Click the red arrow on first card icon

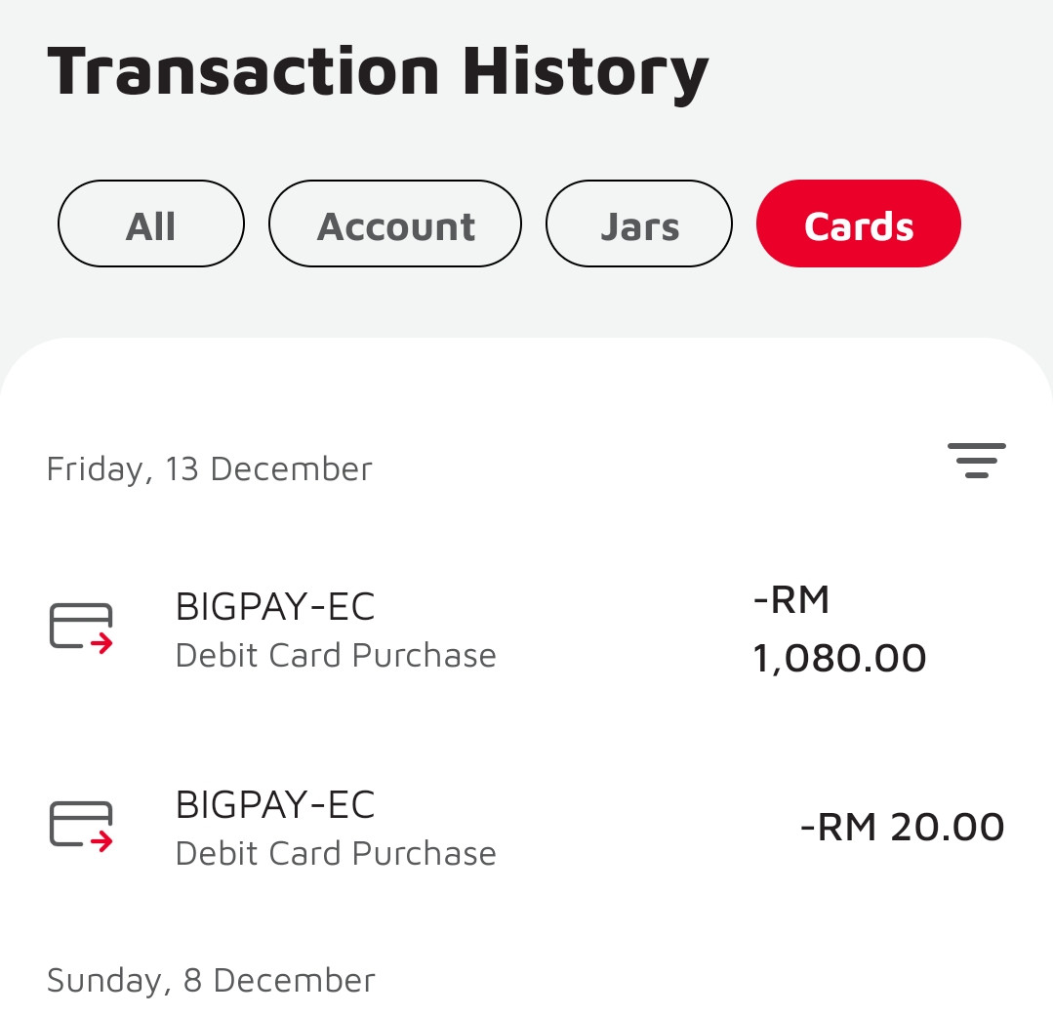point(101,643)
